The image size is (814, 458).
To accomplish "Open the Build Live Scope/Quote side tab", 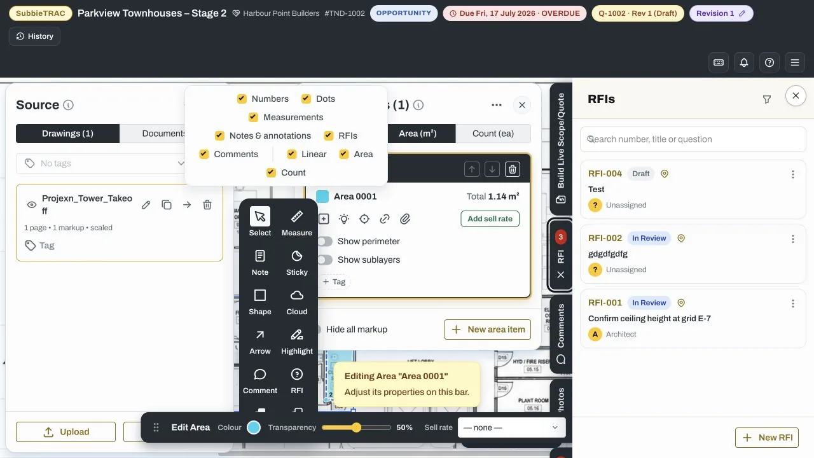I will pyautogui.click(x=560, y=149).
